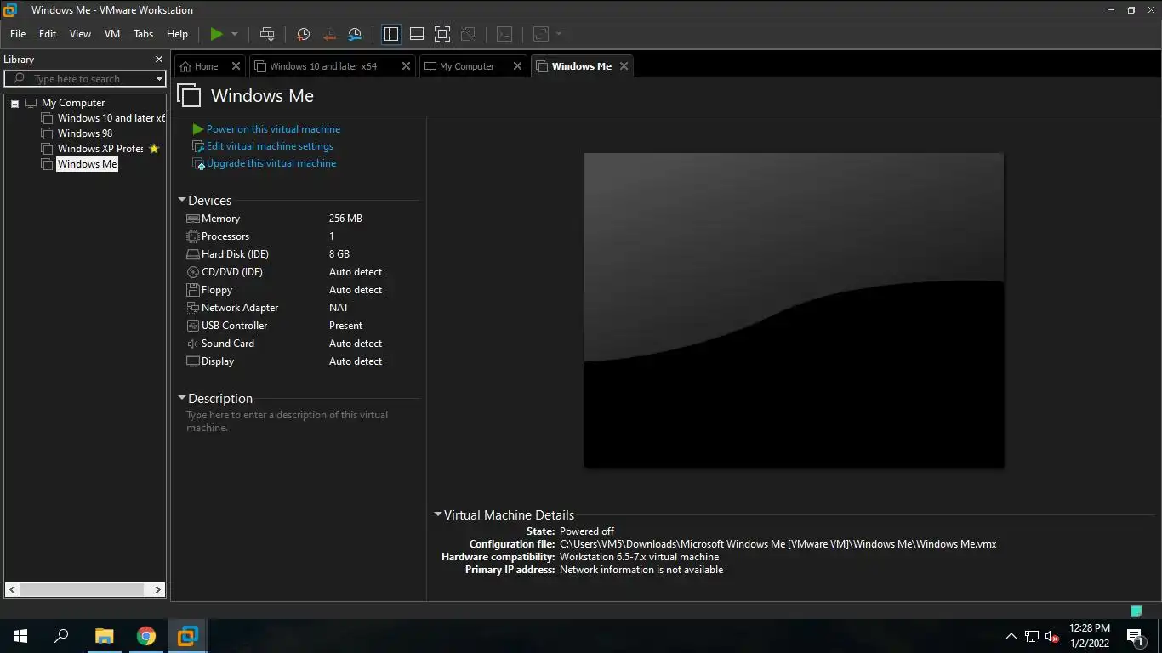Click Send Ctrl+Alt+Del toolbar icon
The width and height of the screenshot is (1162, 653).
(267, 34)
